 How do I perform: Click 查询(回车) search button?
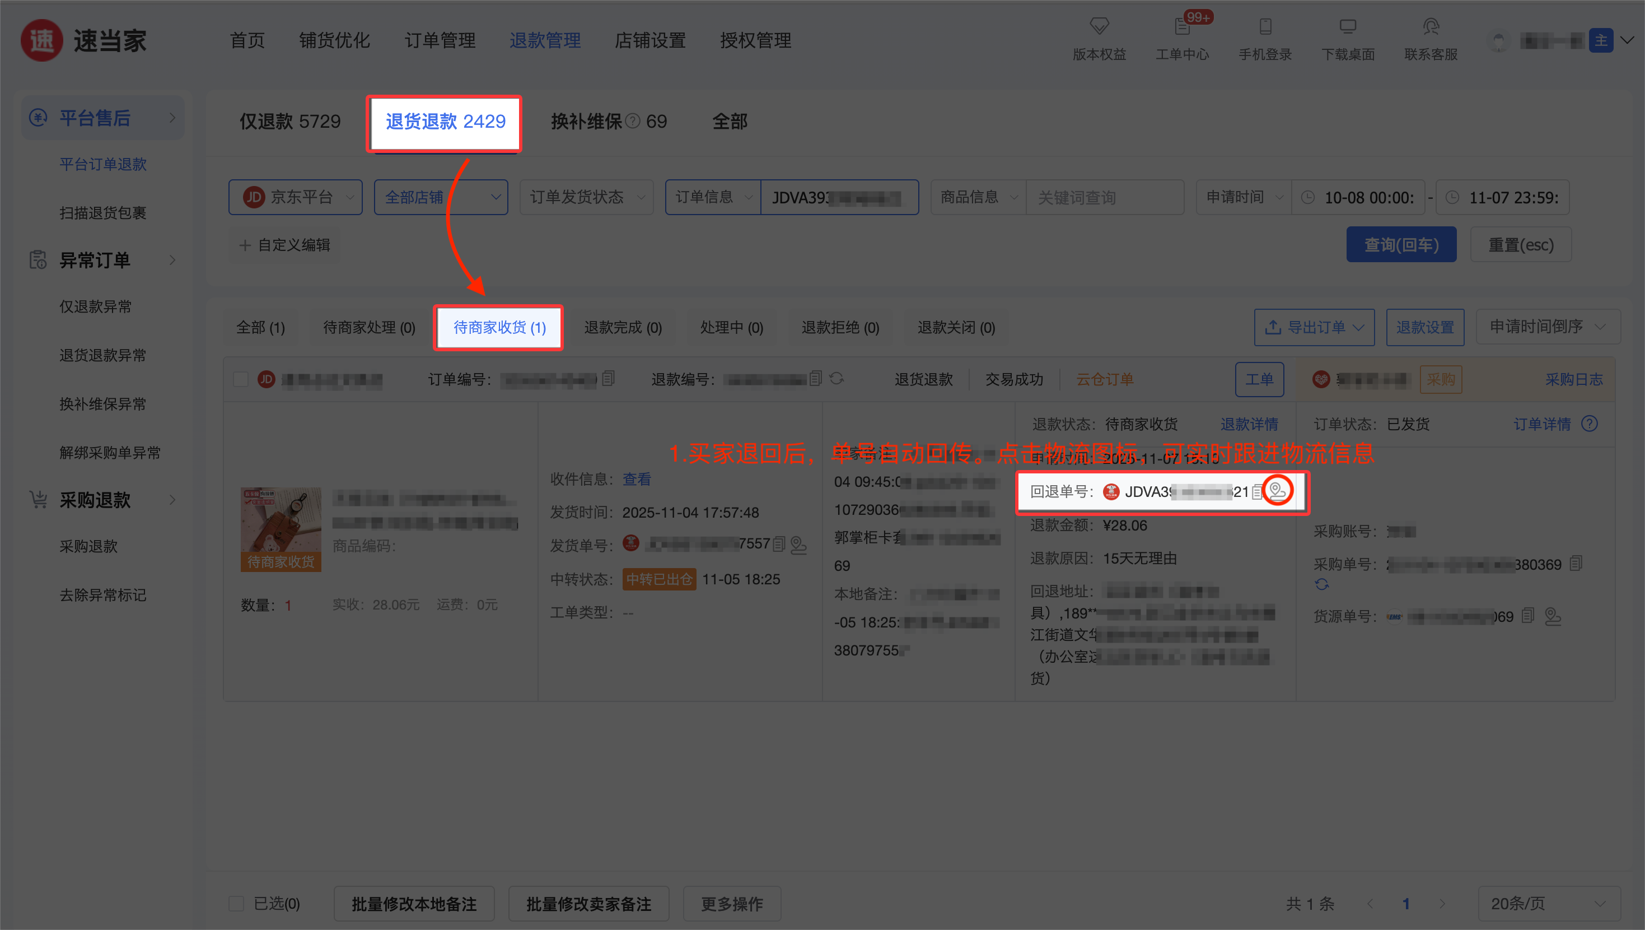(1401, 244)
